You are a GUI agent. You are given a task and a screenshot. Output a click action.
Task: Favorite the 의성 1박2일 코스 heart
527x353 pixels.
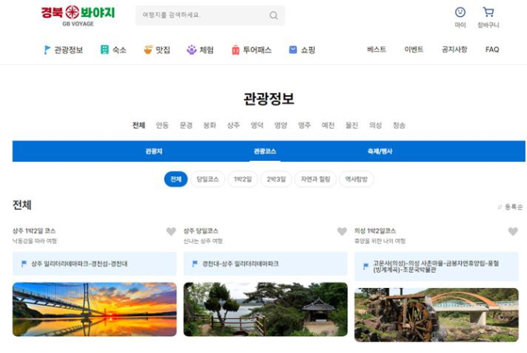(x=512, y=231)
